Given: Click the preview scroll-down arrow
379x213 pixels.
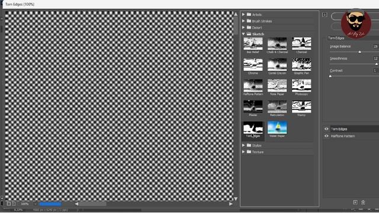Looking at the screenshot, I should pos(236,199).
